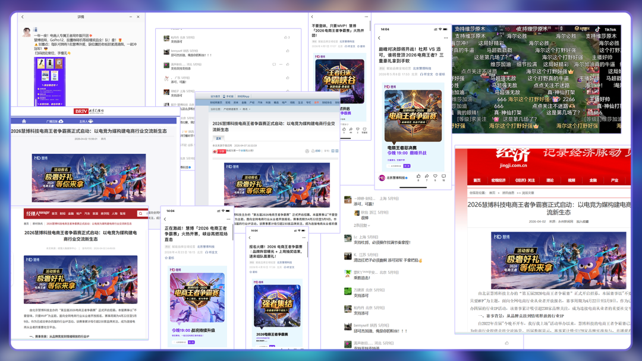
Task: Open more options on 清声依旧 comment row
Action: click(281, 64)
